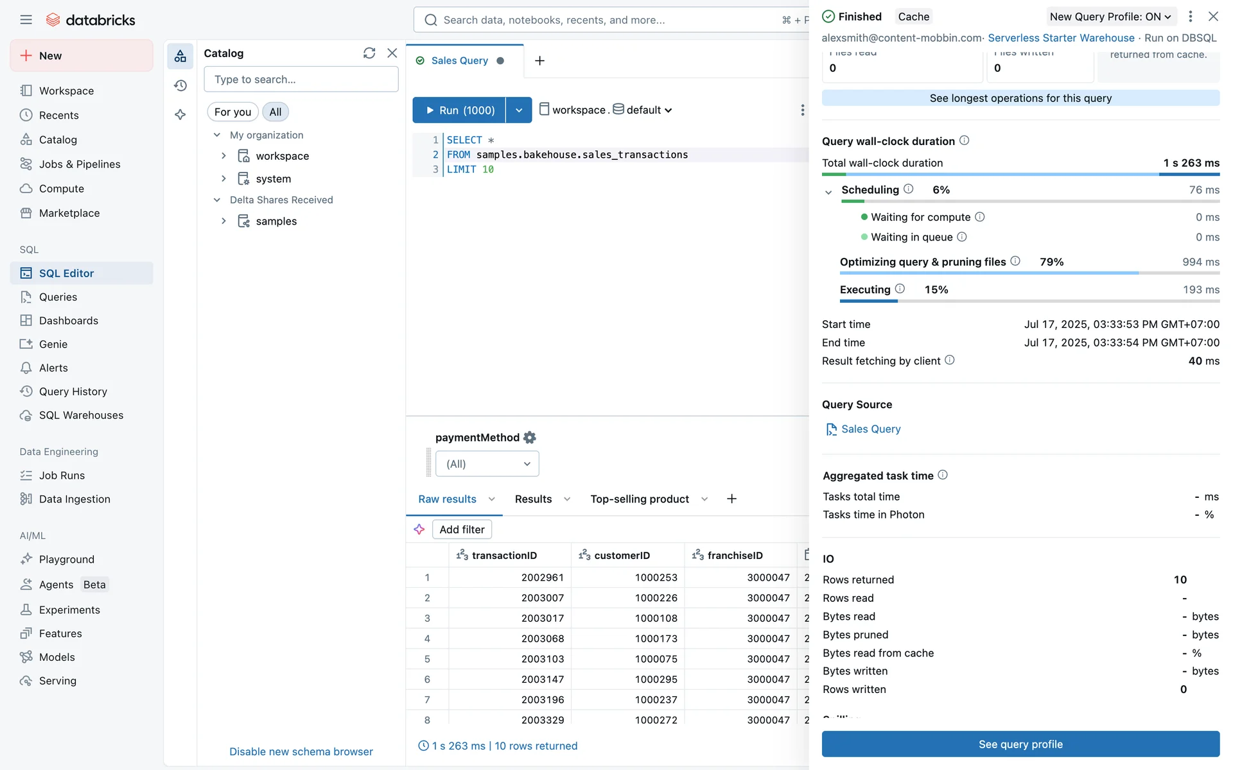Click the catalog search input field
Viewport: 1233px width, 770px height.
click(301, 80)
